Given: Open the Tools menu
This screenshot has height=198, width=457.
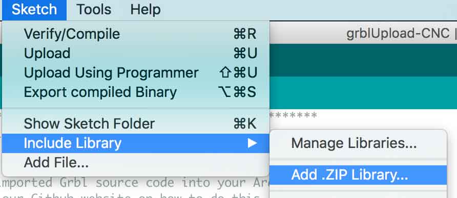Looking at the screenshot, I should coord(94,10).
